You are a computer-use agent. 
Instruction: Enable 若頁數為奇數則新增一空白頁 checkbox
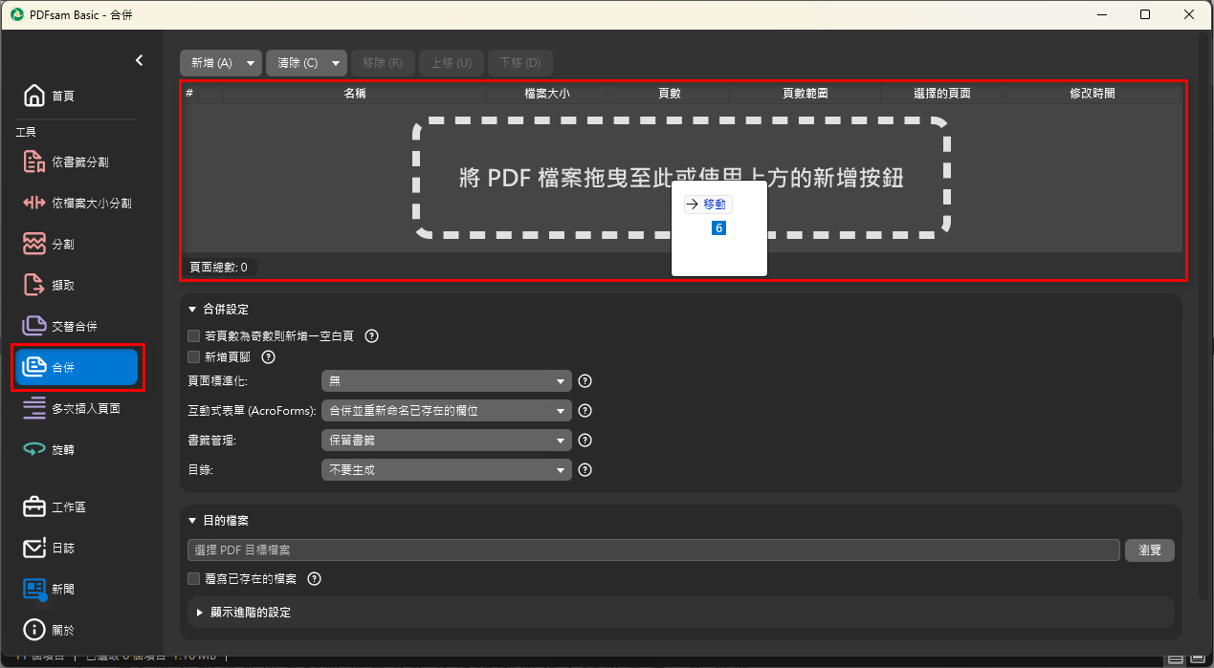194,336
